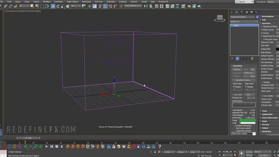This screenshot has width=279, height=157.
Task: Open the Animation menu
Action: [58, 2]
